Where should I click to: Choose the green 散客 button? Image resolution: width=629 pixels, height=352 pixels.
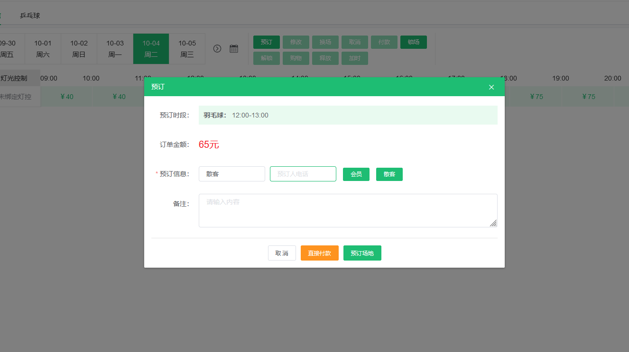click(389, 174)
